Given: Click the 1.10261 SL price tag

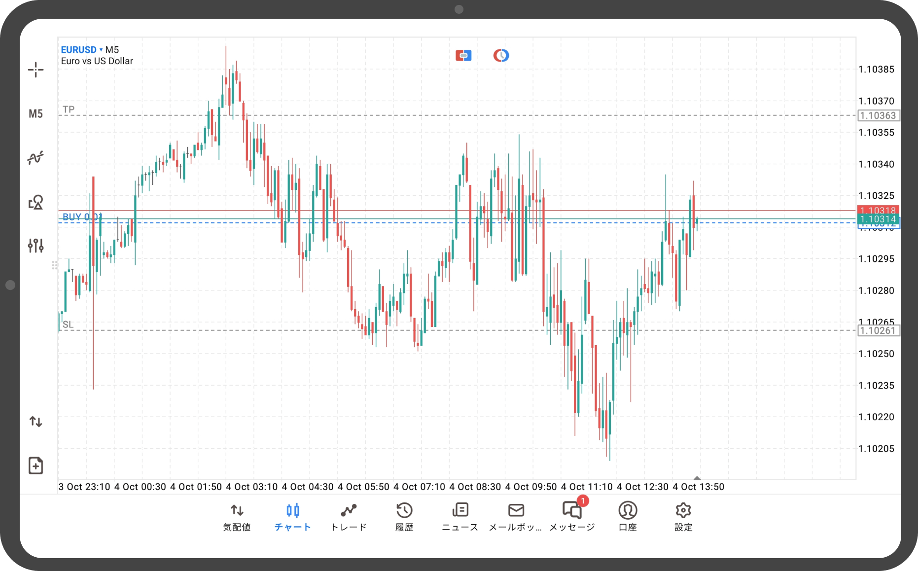Looking at the screenshot, I should 878,330.
